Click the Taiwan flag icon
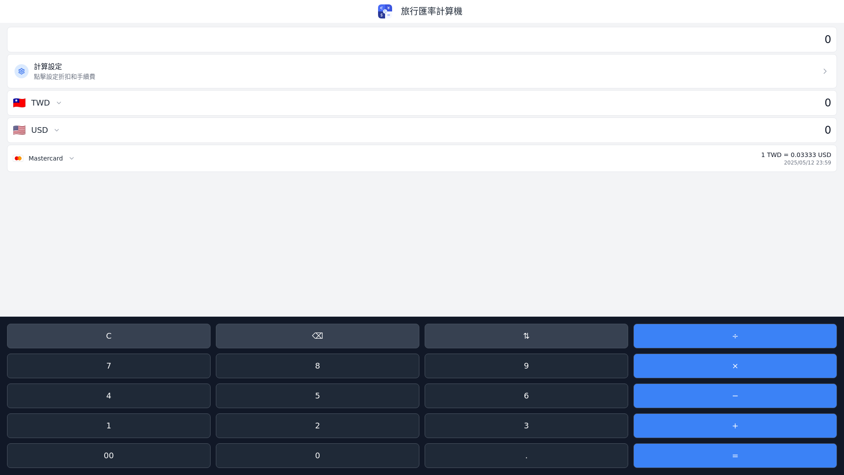This screenshot has width=844, height=475. point(19,103)
